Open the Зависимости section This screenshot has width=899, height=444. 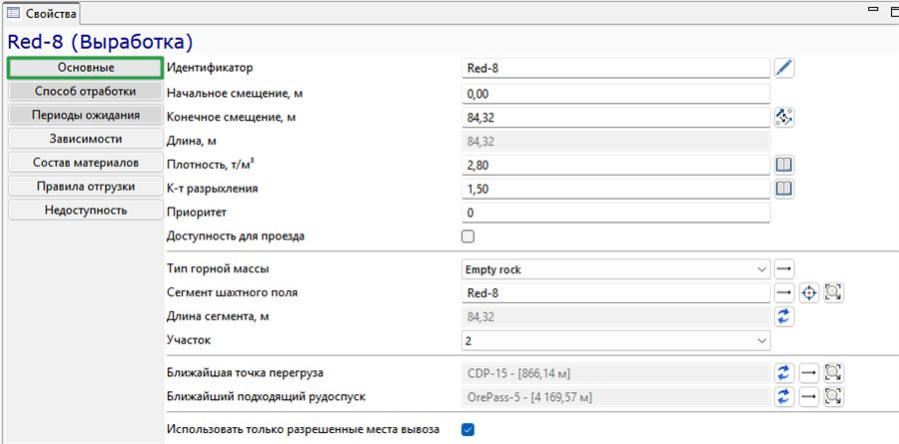86,139
